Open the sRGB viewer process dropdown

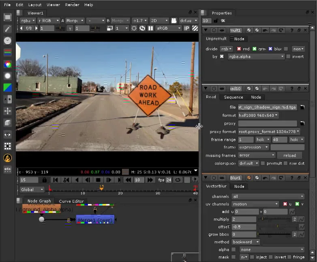(x=169, y=28)
